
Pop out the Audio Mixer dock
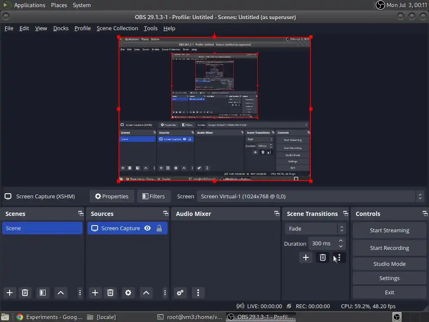(277, 213)
